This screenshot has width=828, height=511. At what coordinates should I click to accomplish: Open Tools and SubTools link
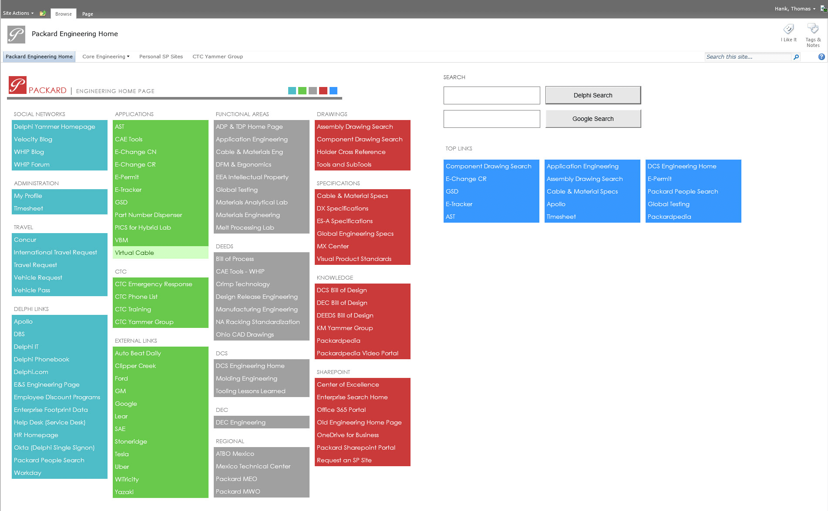coord(344,164)
